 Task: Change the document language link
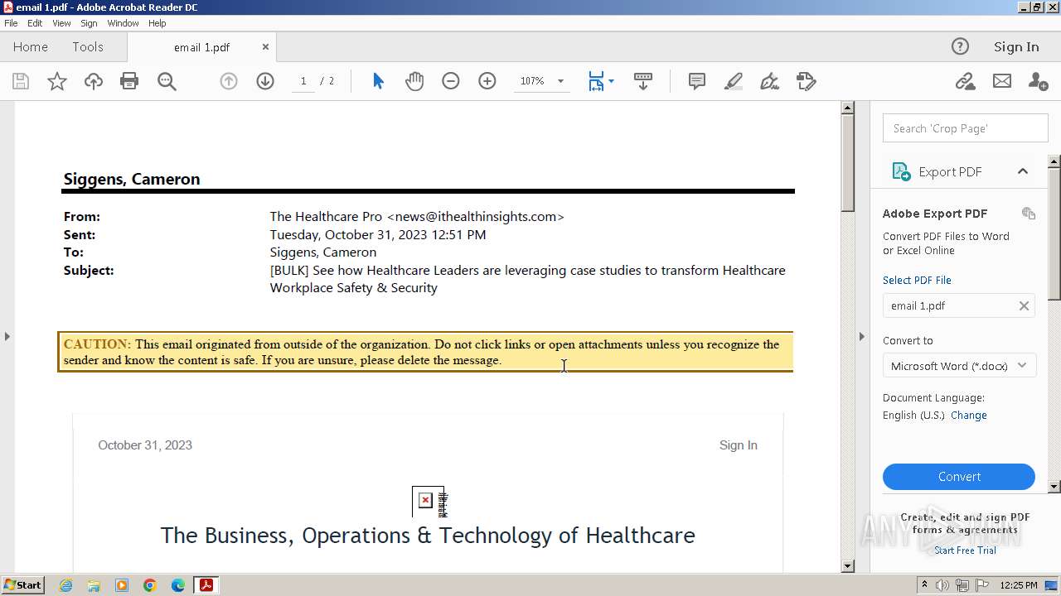tap(969, 416)
